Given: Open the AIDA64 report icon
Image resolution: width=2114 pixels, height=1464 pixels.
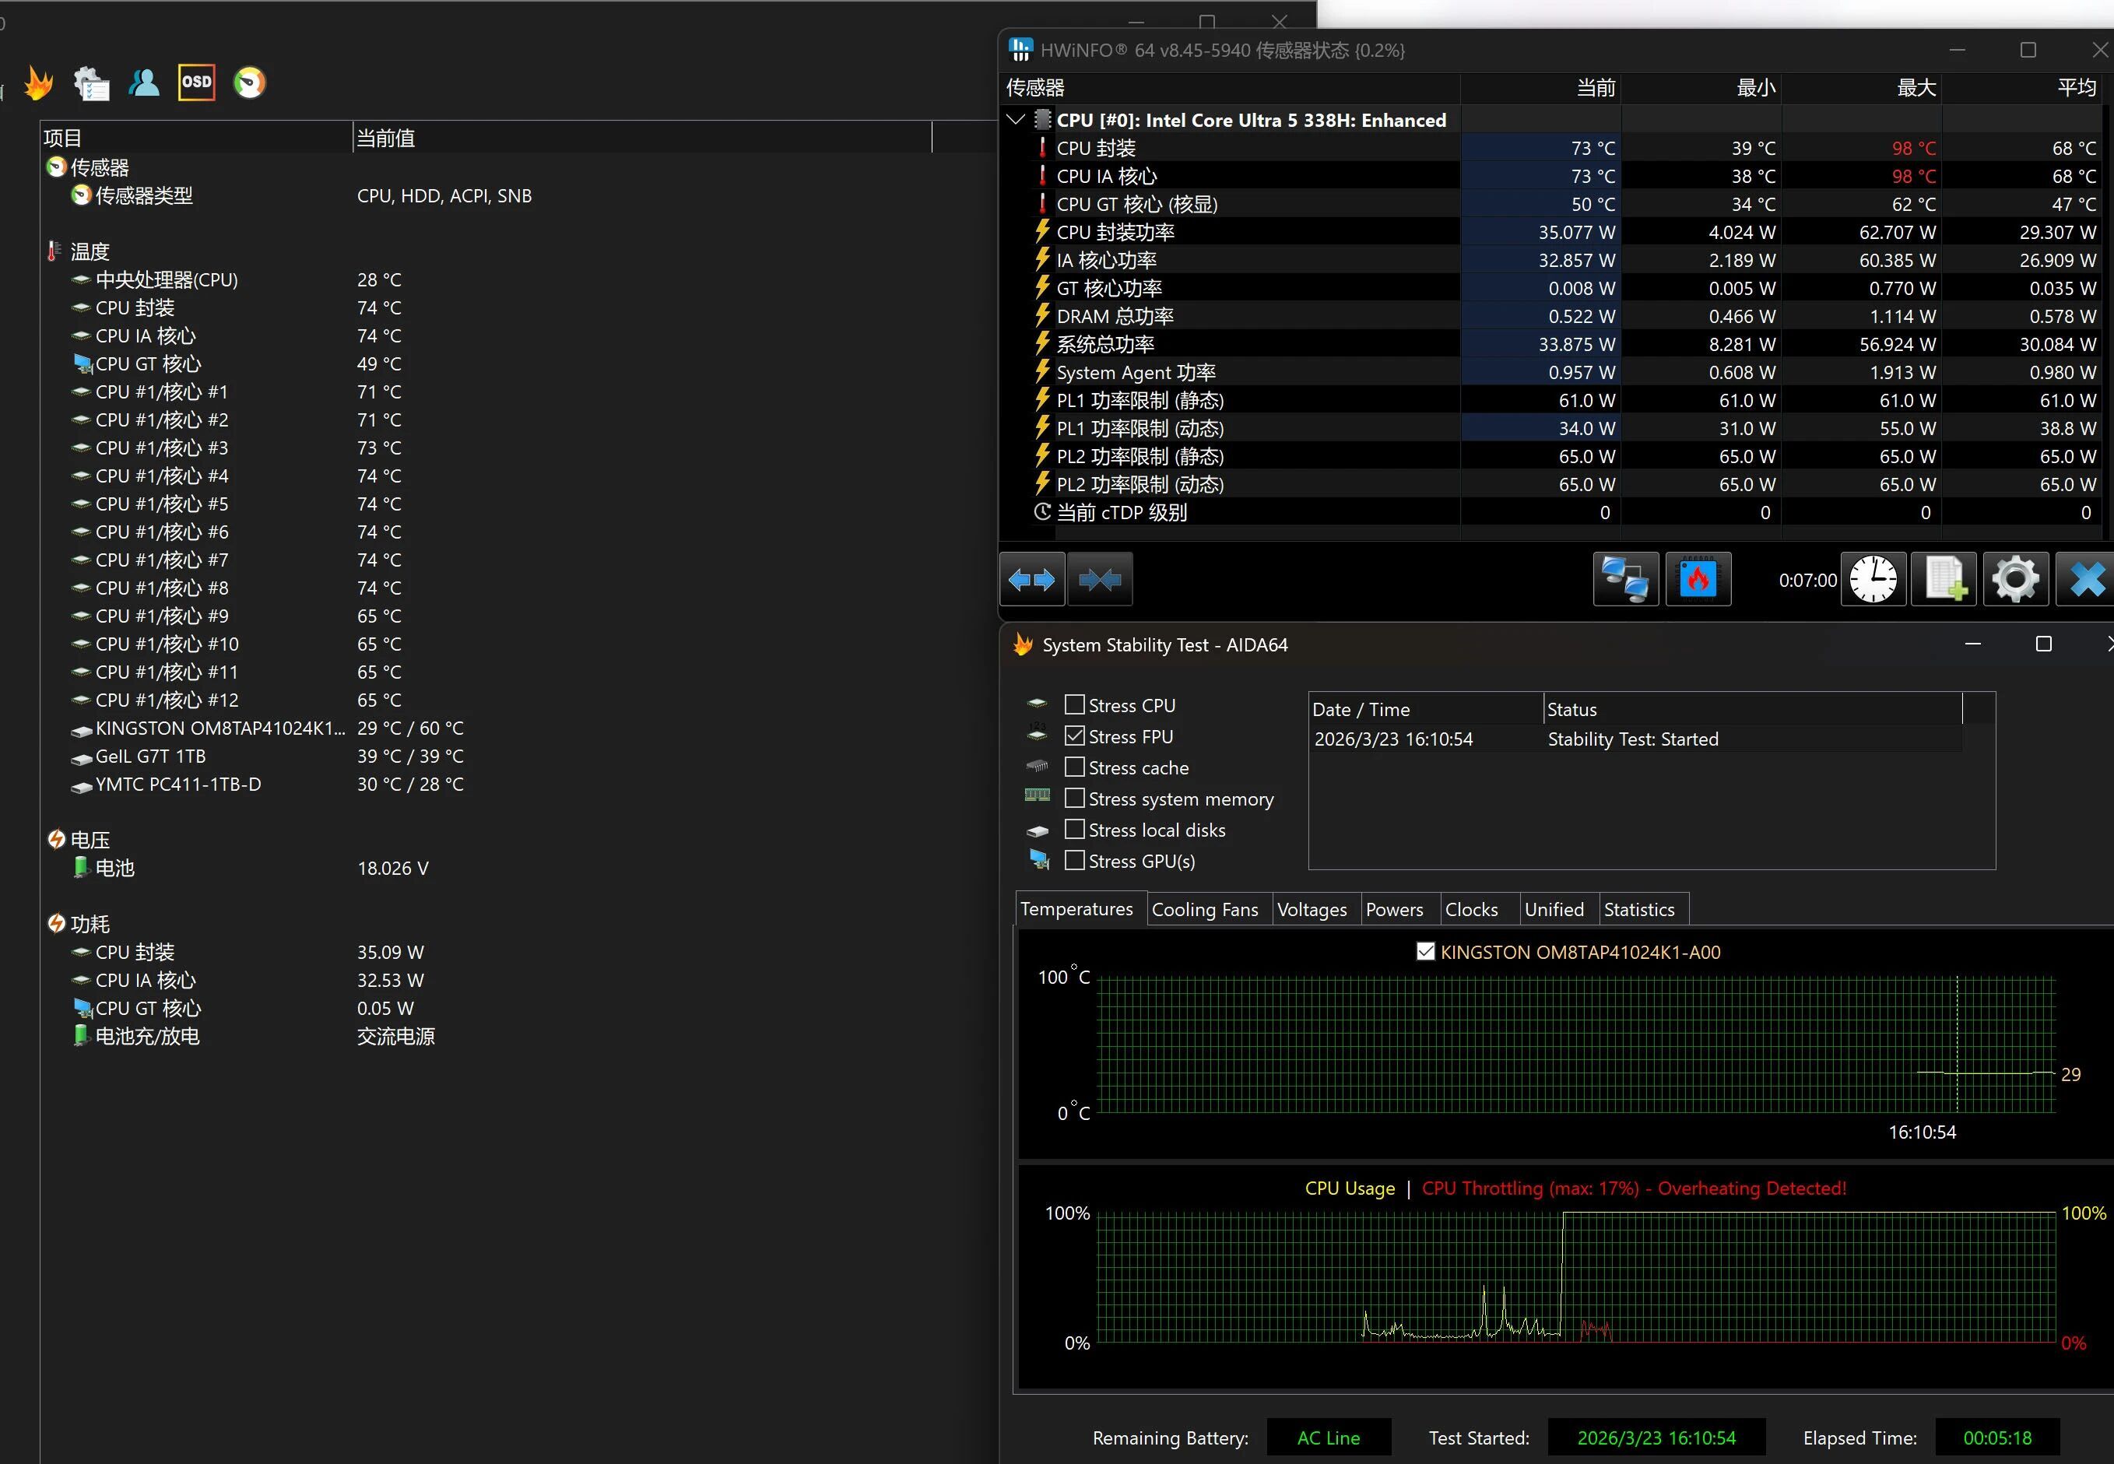Looking at the screenshot, I should pyautogui.click(x=92, y=83).
